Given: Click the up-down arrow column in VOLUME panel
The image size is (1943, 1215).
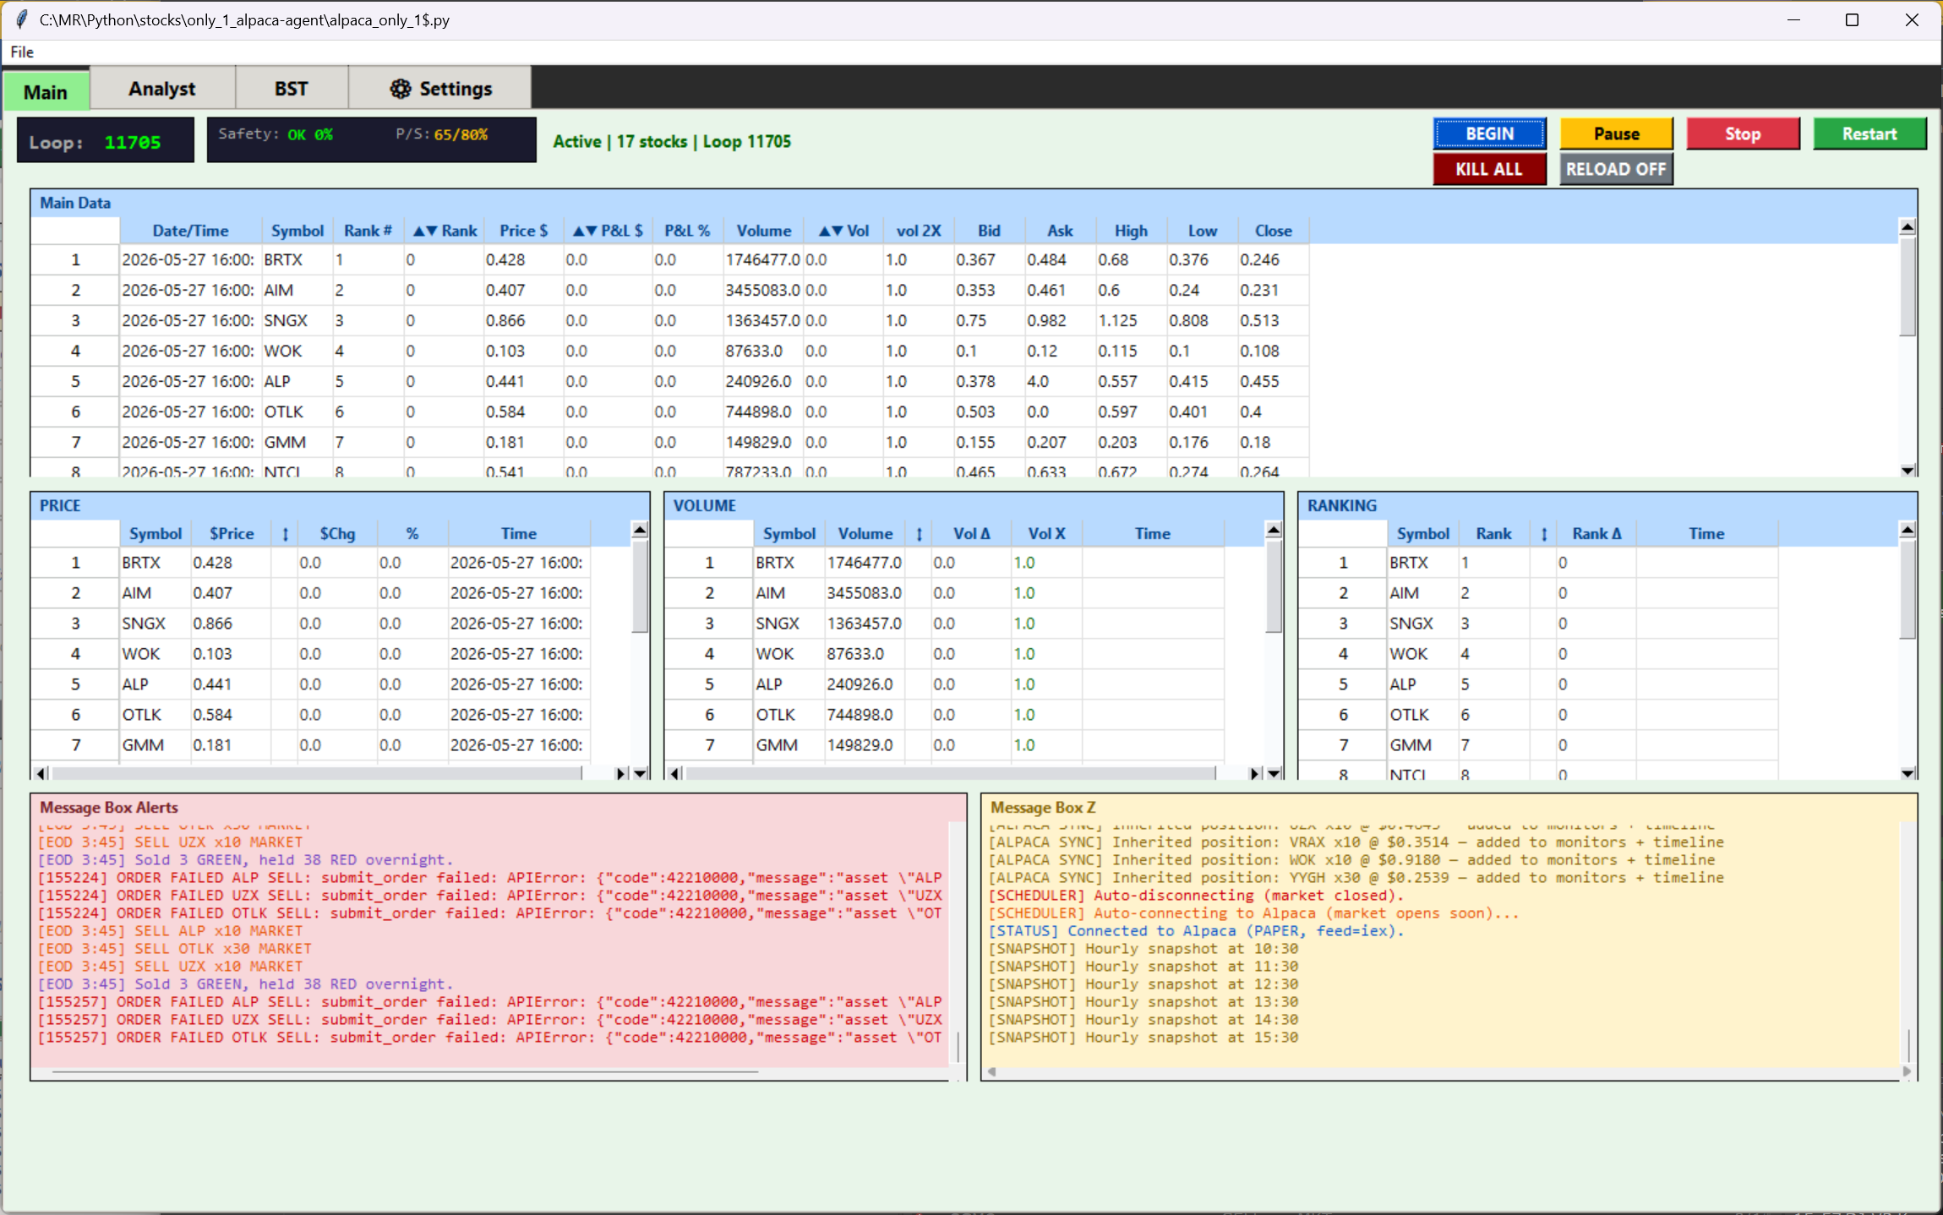Looking at the screenshot, I should [919, 533].
